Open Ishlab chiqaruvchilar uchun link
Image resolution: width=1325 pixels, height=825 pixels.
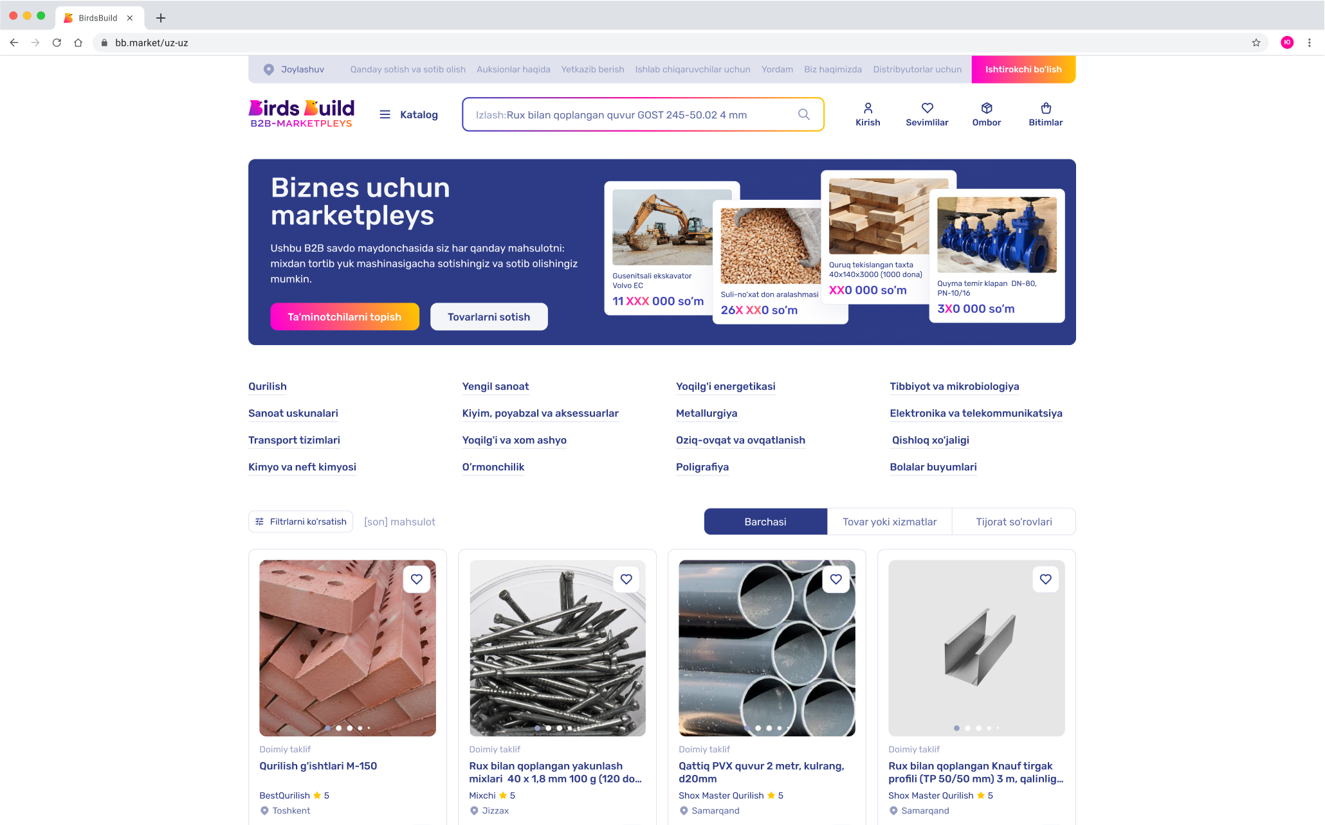[x=693, y=69]
